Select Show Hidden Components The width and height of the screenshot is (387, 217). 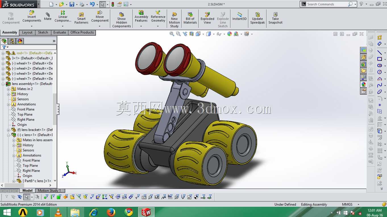(x=121, y=20)
